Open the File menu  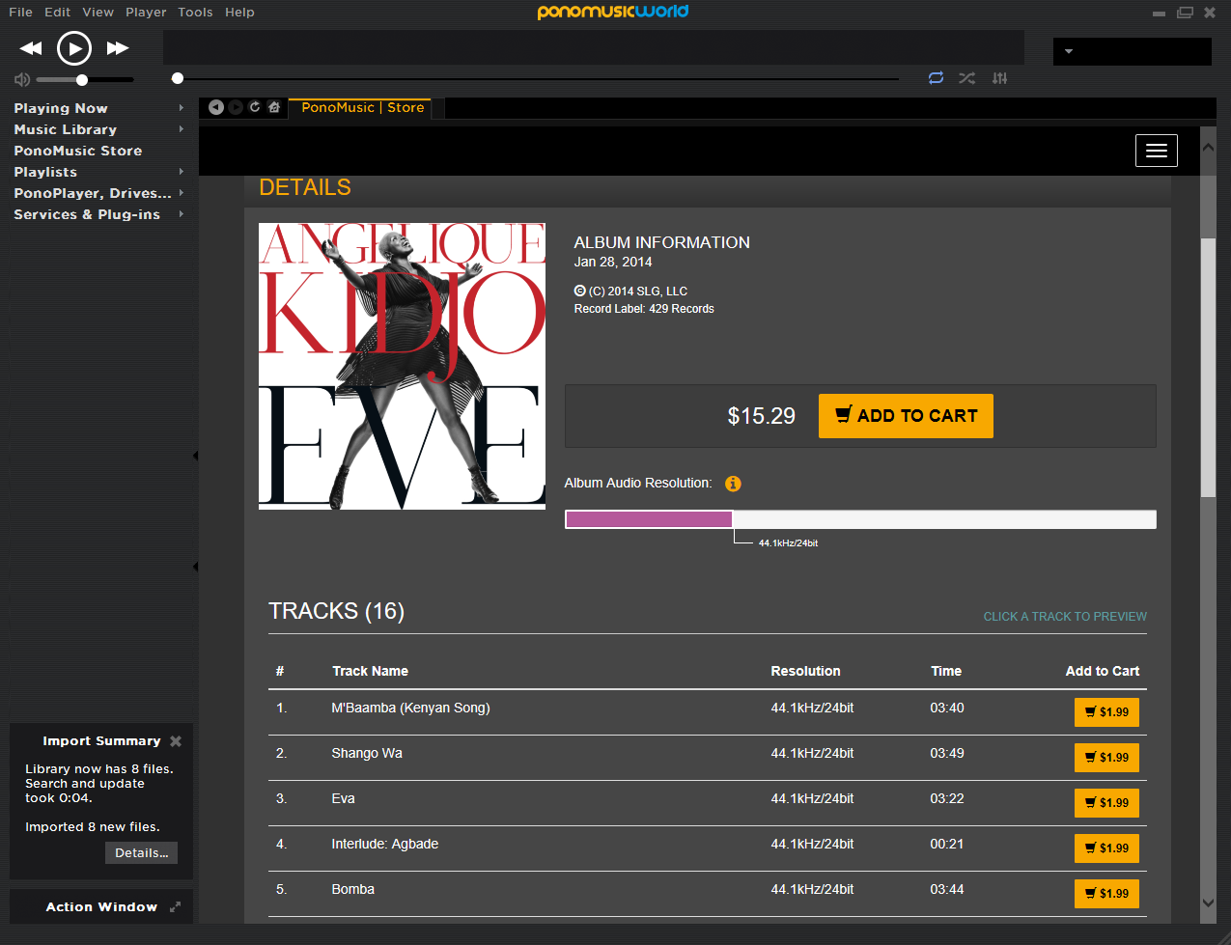(20, 13)
